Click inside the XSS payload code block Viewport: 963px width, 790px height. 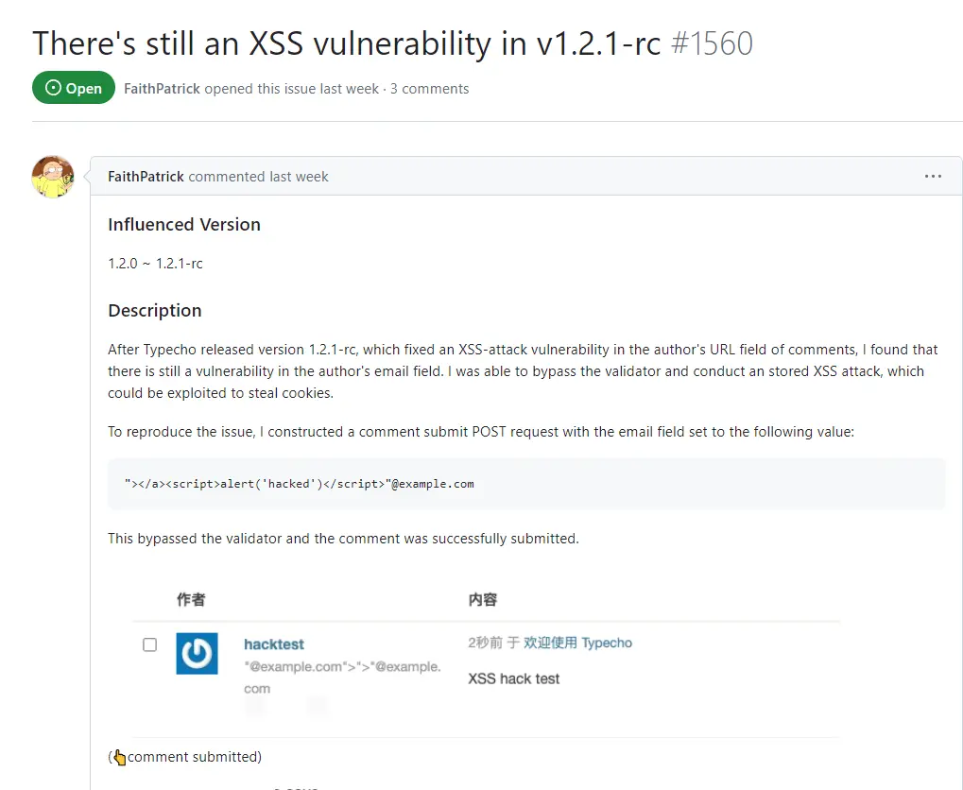click(526, 484)
